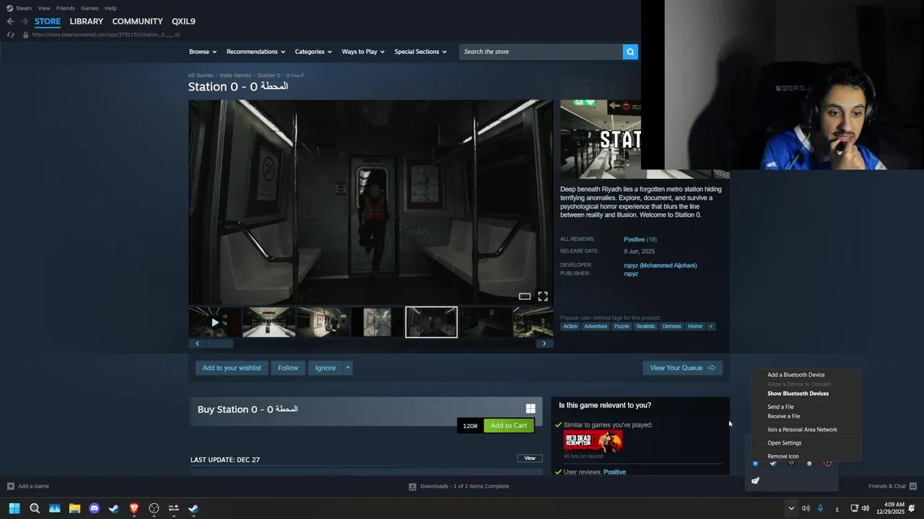Switch to the LIBRARY tab
This screenshot has height=519, width=924.
point(87,22)
